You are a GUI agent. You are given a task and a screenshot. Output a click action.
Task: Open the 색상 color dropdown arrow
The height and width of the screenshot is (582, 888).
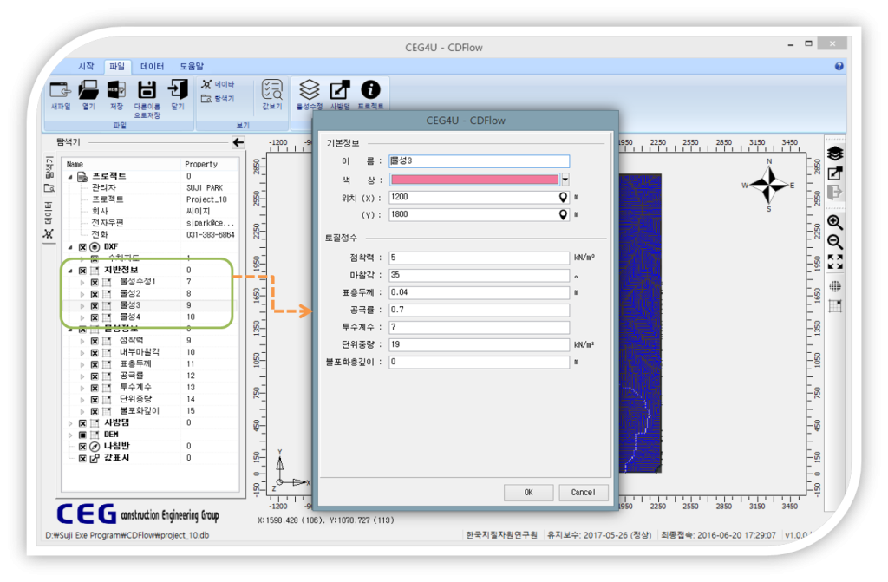point(565,180)
